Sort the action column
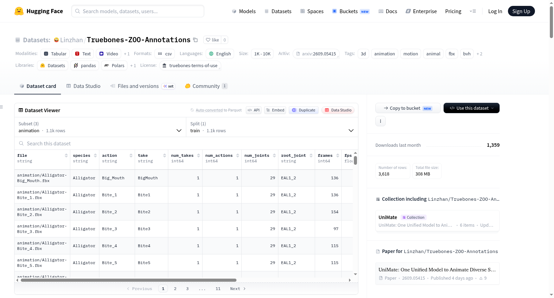Viewport: 554px width, 298px height. [131, 156]
